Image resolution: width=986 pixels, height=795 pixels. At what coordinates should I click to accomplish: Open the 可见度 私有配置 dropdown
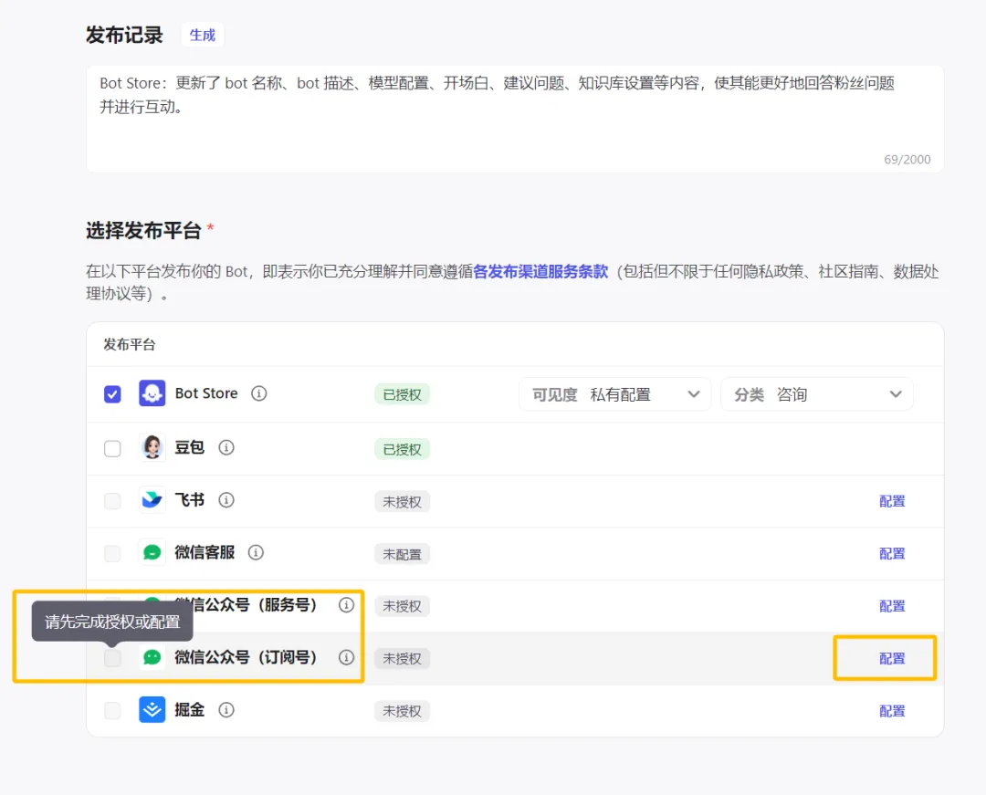coord(614,394)
